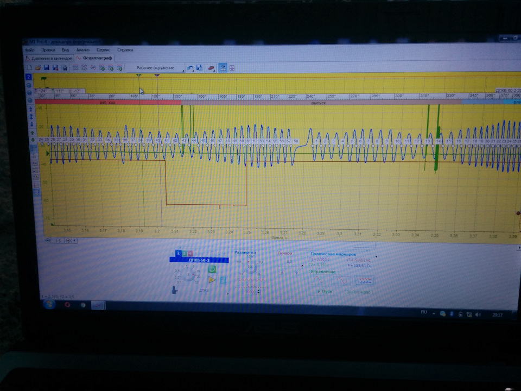521x391 pixels.
Task: Open the Анализ menu
Action: click(x=82, y=50)
